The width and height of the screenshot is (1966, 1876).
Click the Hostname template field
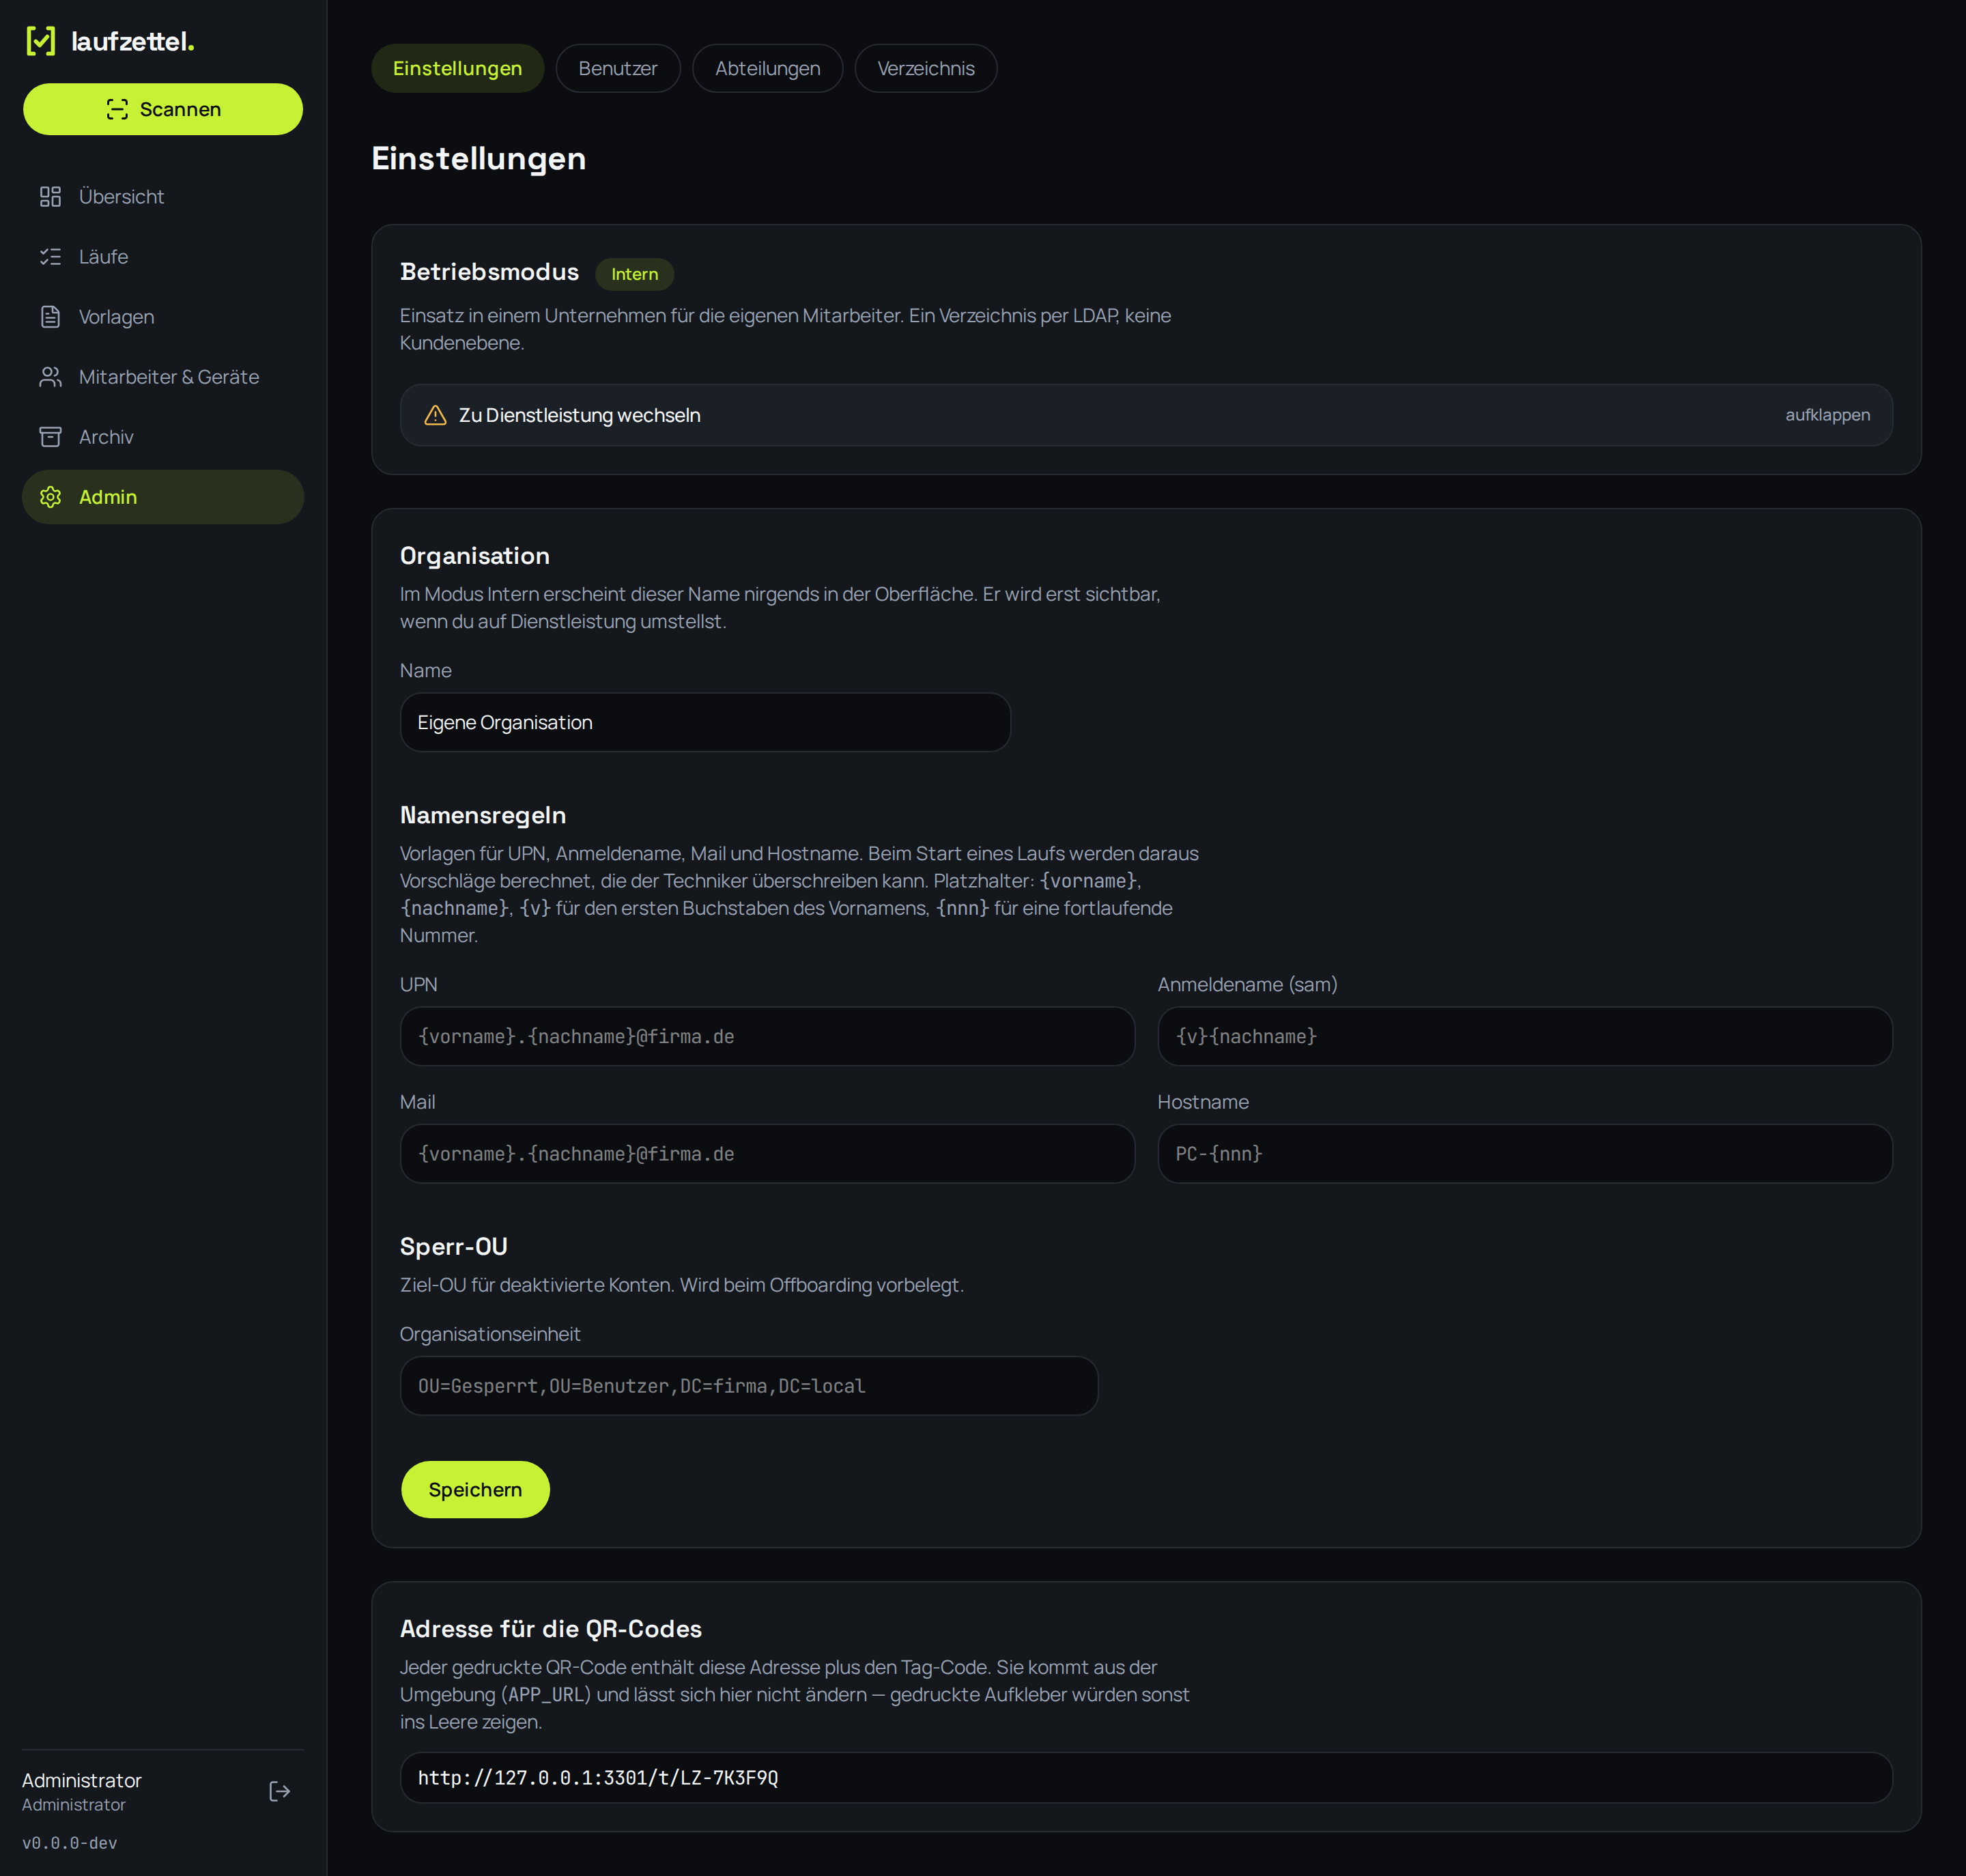pos(1524,1154)
